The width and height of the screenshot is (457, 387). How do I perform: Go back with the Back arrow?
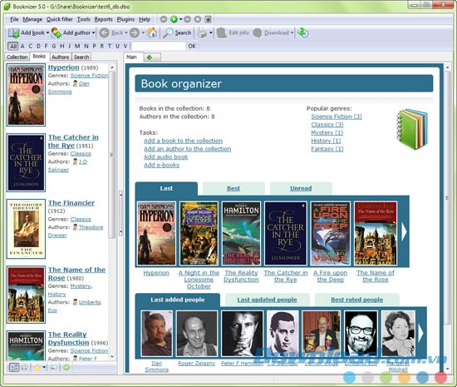pyautogui.click(x=105, y=32)
